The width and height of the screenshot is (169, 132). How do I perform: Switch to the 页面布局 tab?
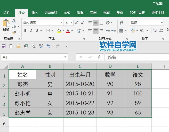click(51, 13)
